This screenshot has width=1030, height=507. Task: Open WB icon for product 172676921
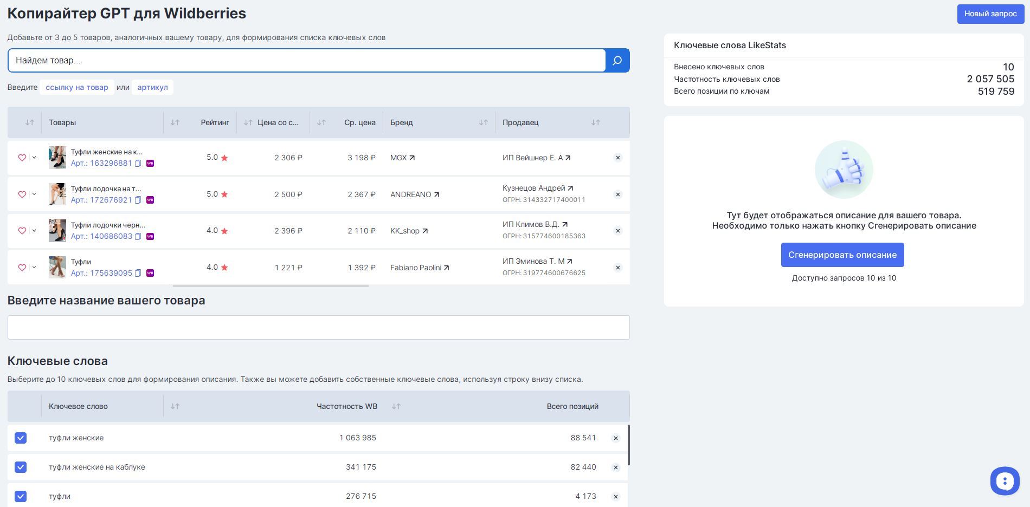pos(150,200)
